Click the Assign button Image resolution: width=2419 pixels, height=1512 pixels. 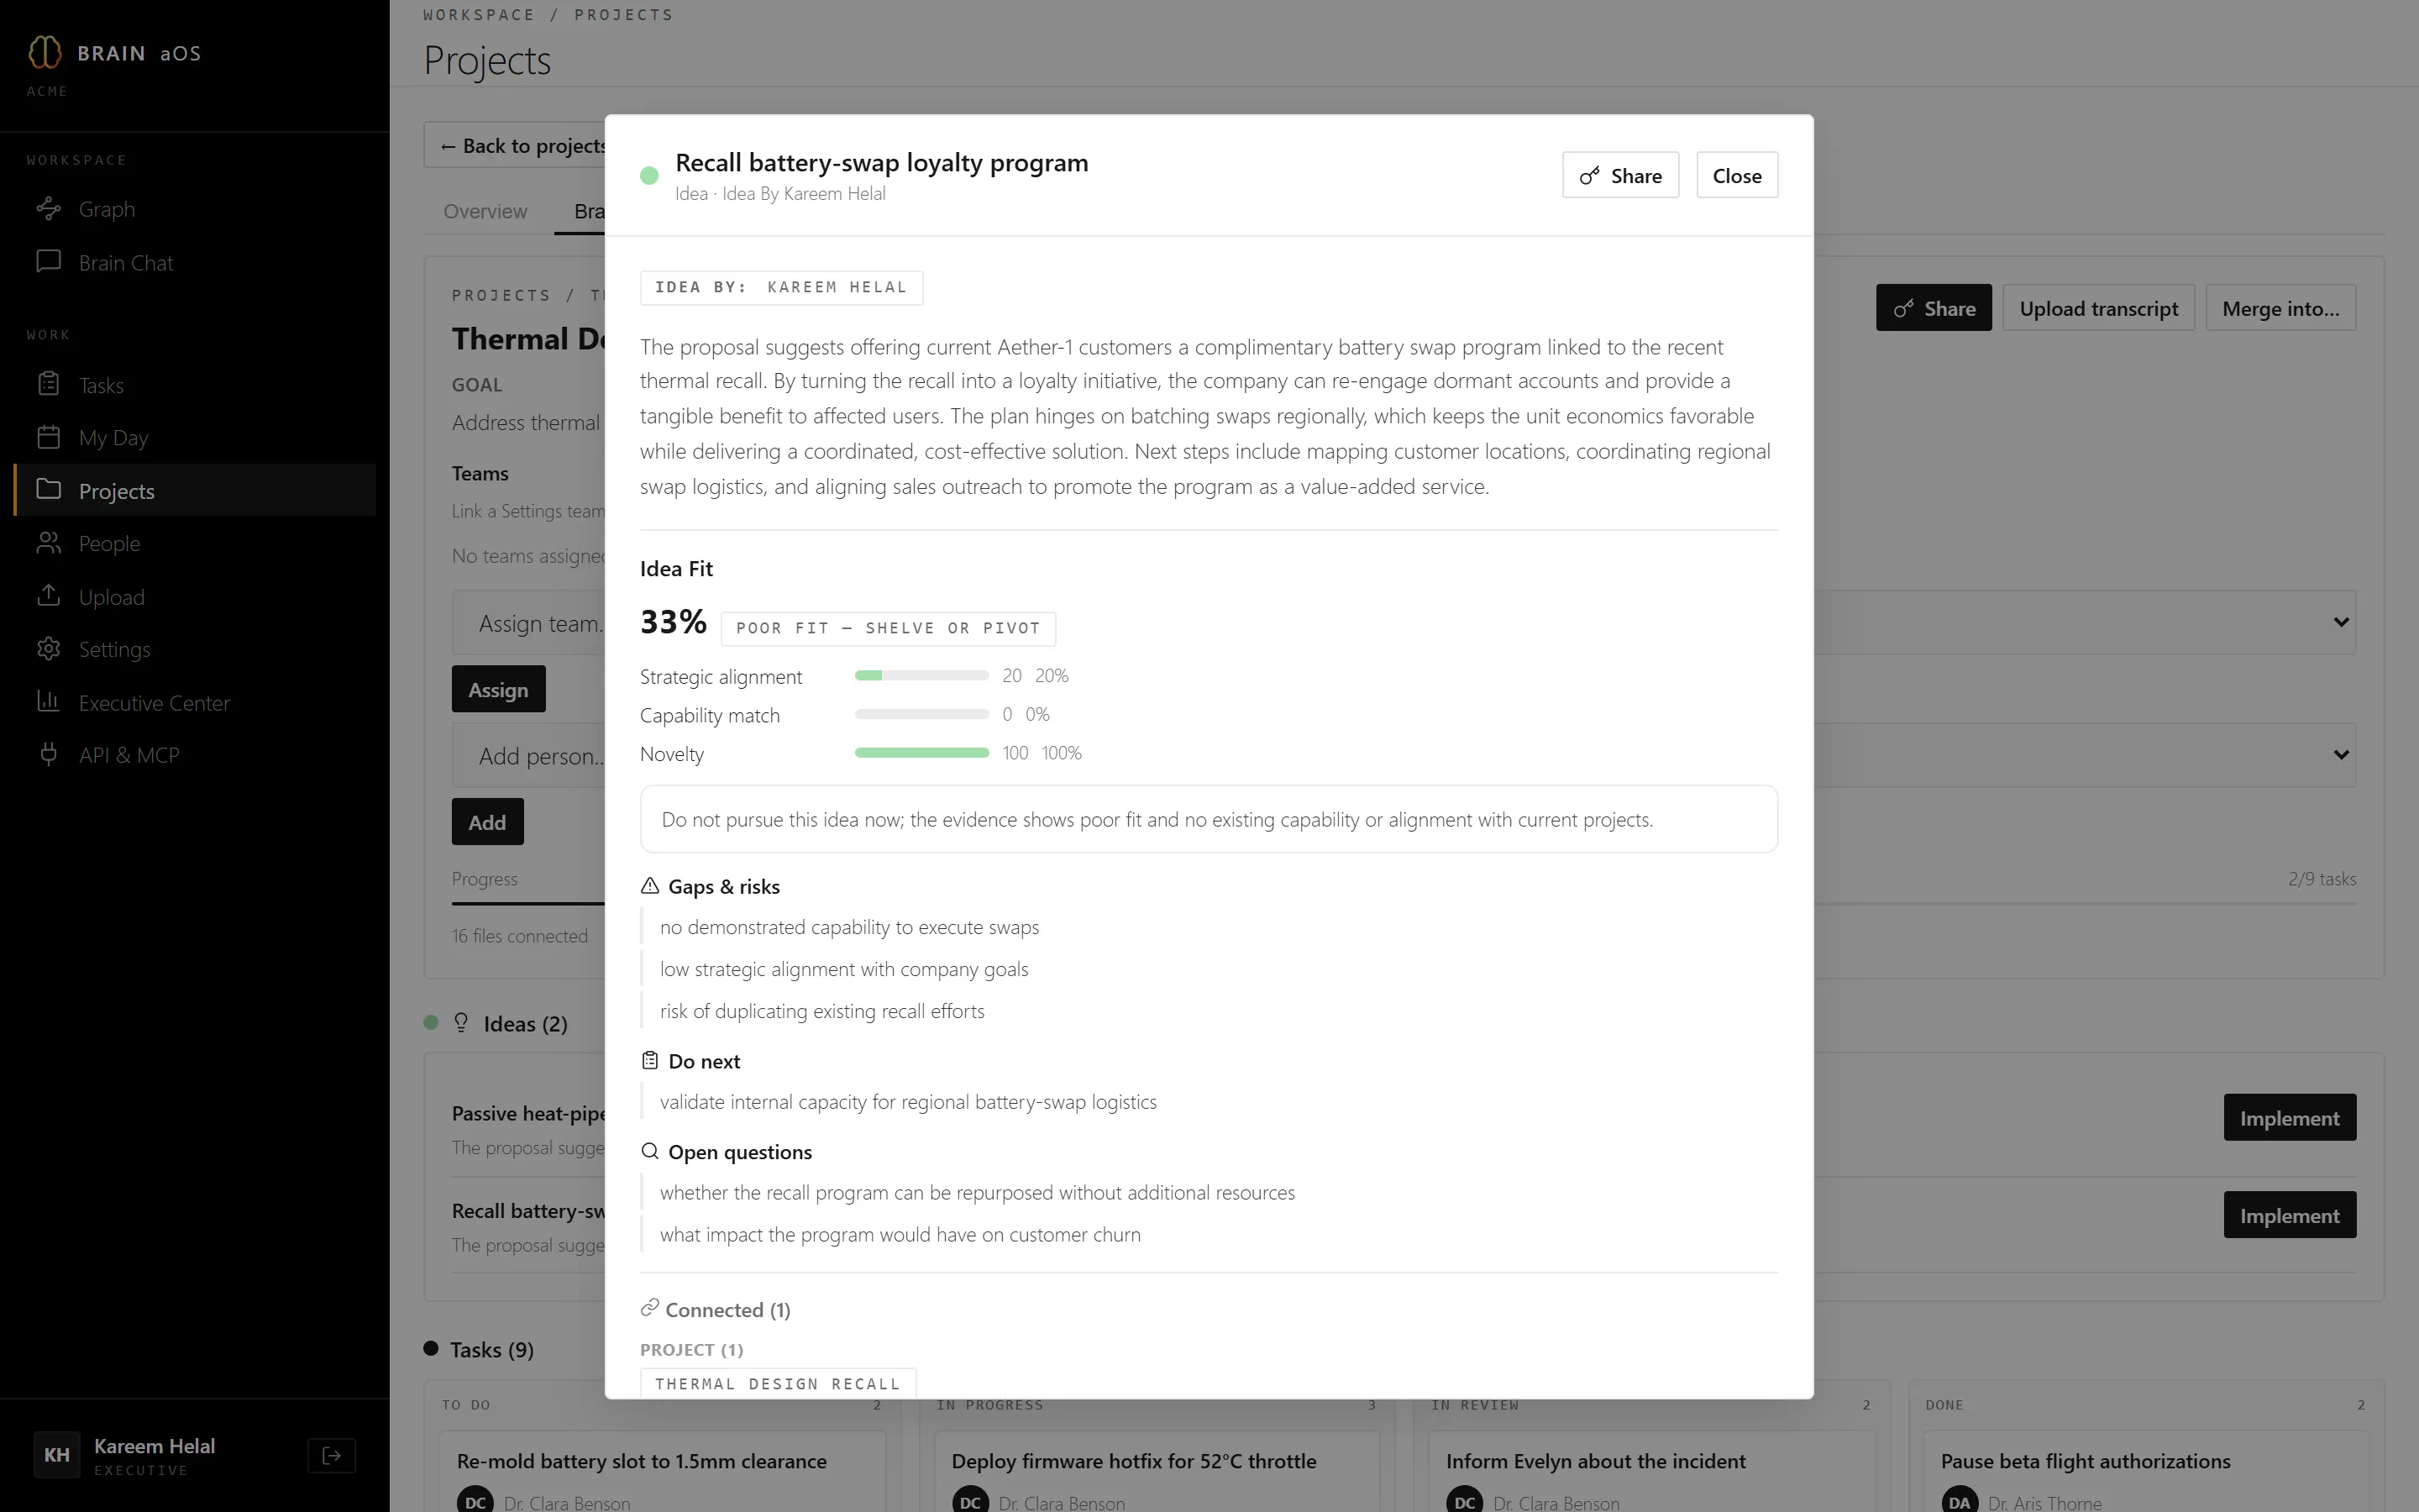(498, 689)
